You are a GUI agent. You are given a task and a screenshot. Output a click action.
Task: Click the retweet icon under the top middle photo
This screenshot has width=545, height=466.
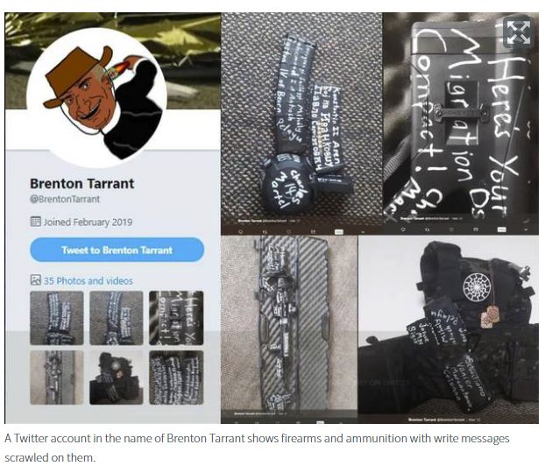click(x=265, y=231)
